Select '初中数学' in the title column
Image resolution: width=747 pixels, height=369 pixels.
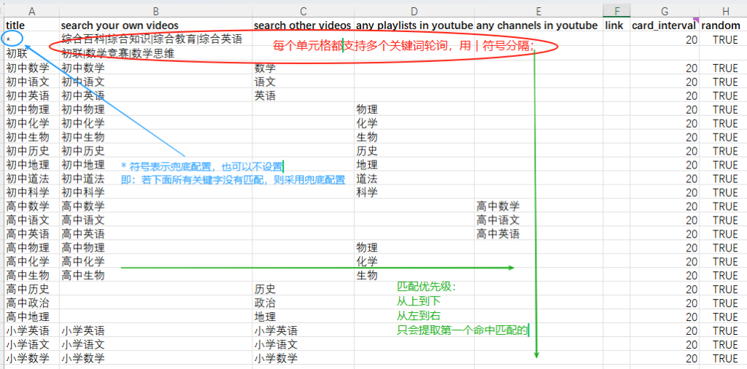(32, 68)
